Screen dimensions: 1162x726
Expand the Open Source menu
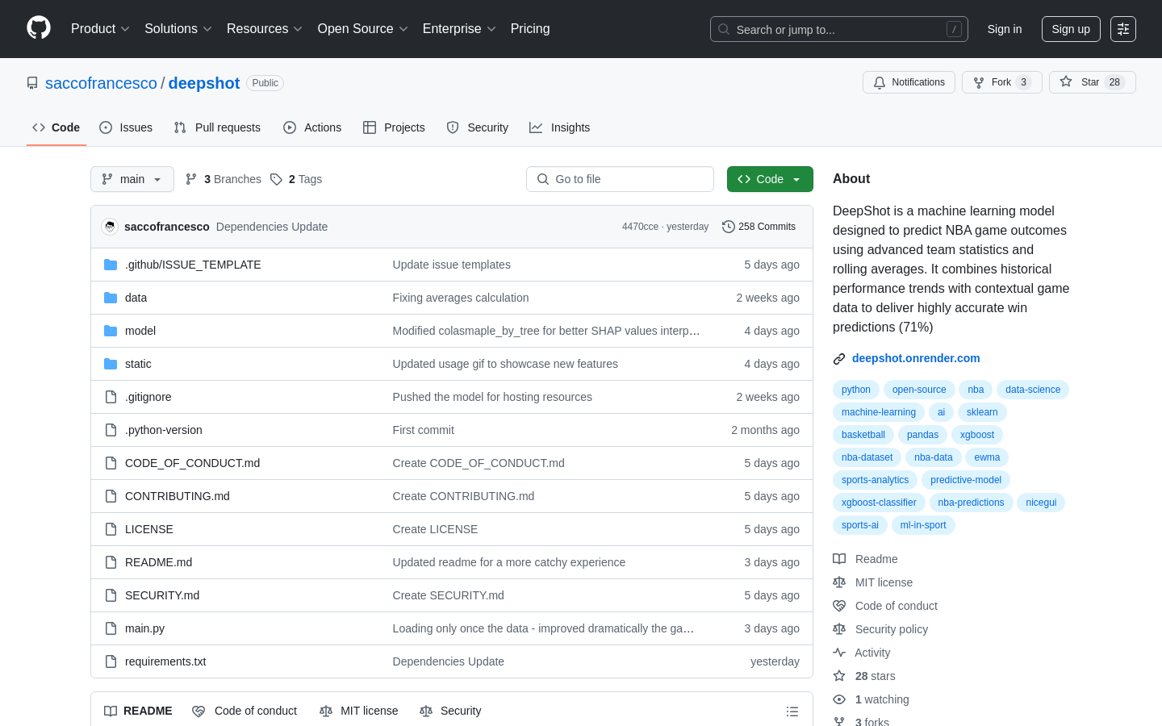click(363, 29)
